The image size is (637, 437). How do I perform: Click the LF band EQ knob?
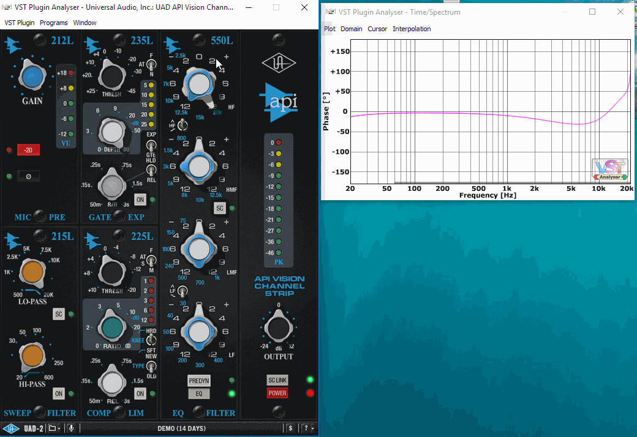(x=199, y=331)
